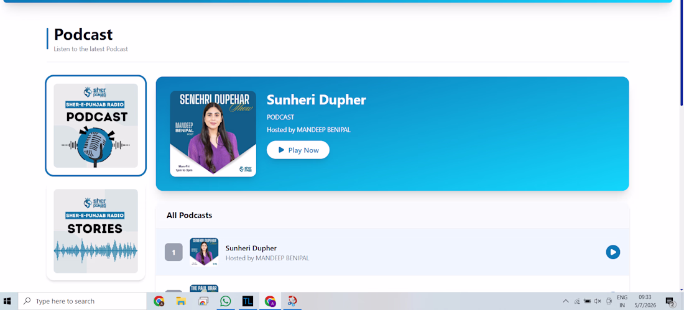
Task: Open the stacked windows app icon in taskbar
Action: pos(203,301)
